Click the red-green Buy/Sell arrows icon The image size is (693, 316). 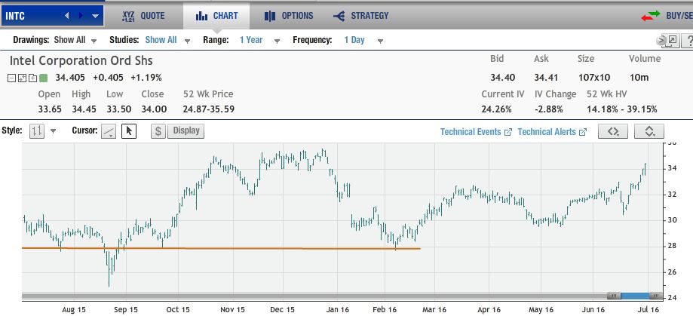[x=651, y=17]
